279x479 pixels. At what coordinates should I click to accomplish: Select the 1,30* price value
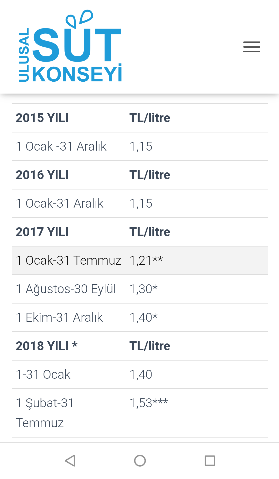pyautogui.click(x=144, y=289)
